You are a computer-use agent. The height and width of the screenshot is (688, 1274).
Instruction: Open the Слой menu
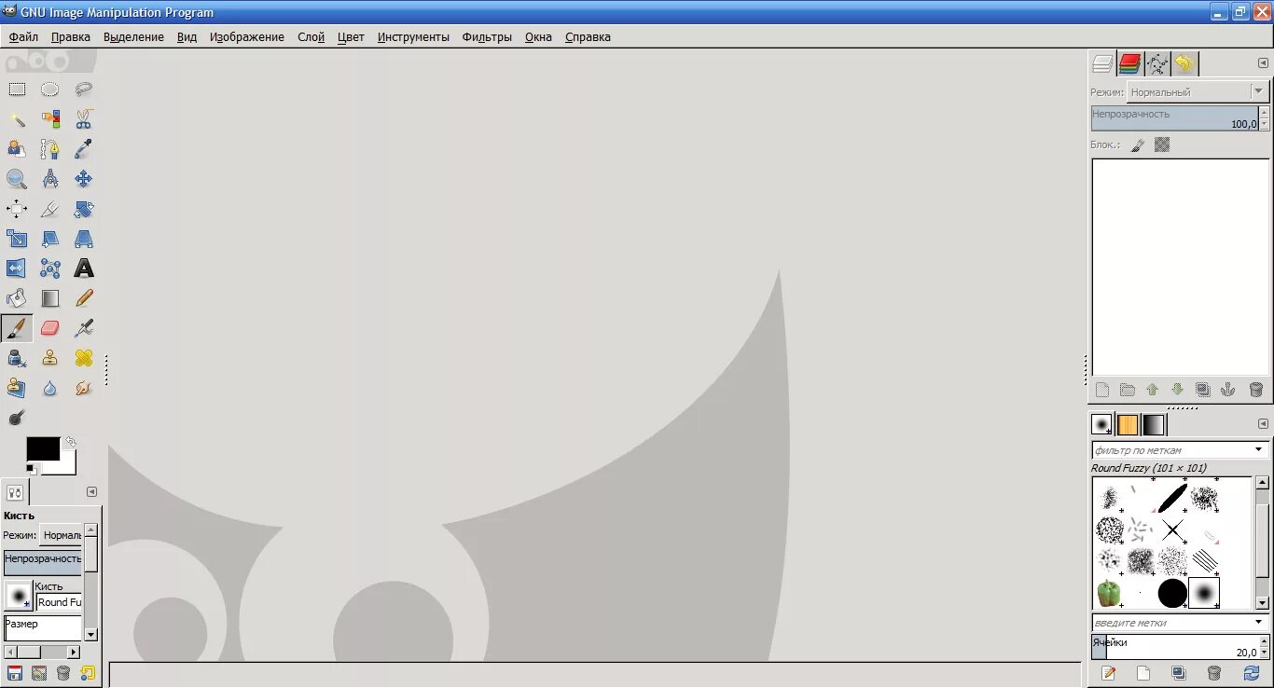click(x=311, y=37)
